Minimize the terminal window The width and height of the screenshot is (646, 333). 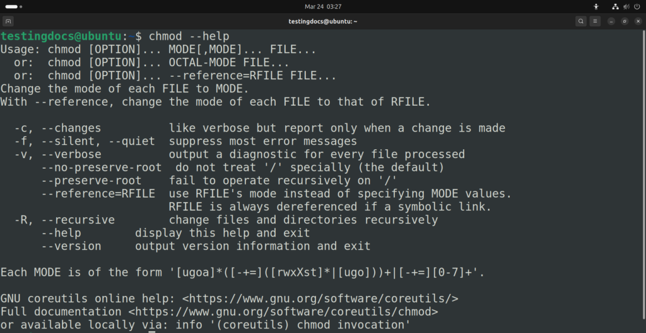pyautogui.click(x=611, y=21)
